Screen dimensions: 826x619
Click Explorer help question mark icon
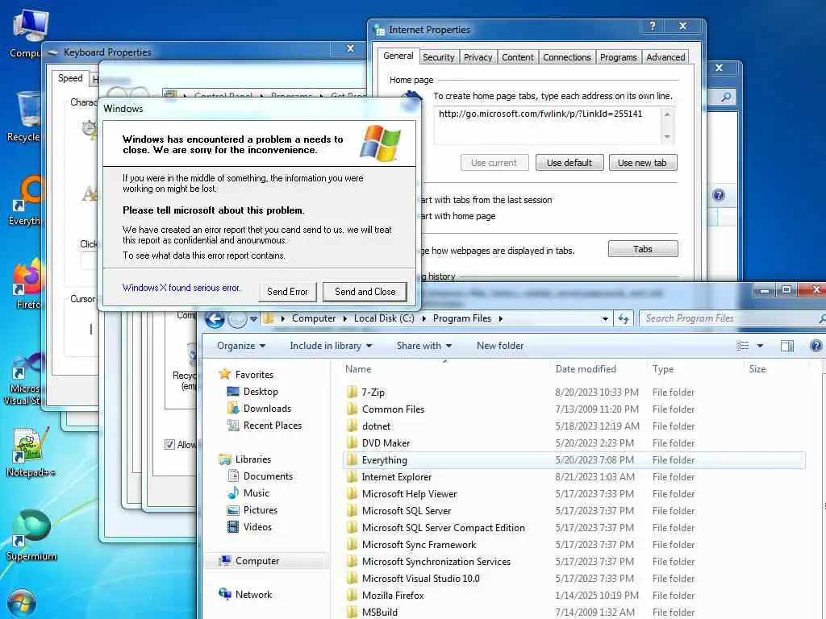point(816,346)
